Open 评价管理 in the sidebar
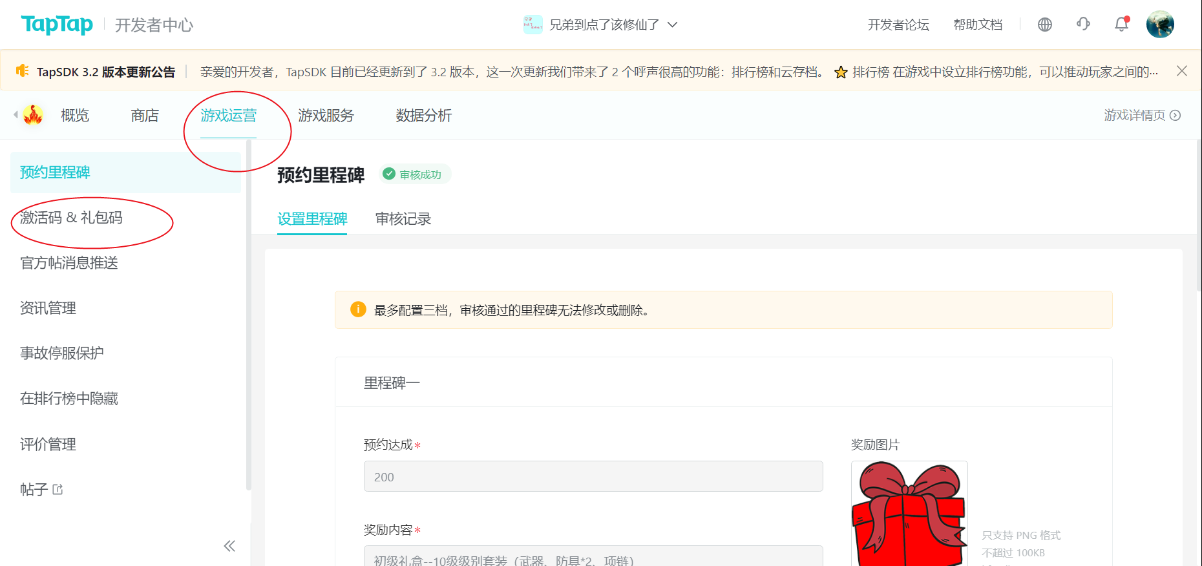1202x566 pixels. (x=48, y=445)
